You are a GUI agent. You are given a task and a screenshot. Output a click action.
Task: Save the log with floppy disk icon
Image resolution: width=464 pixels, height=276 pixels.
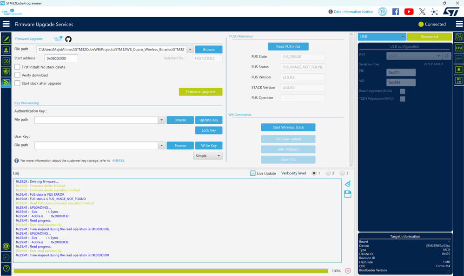pyautogui.click(x=348, y=194)
